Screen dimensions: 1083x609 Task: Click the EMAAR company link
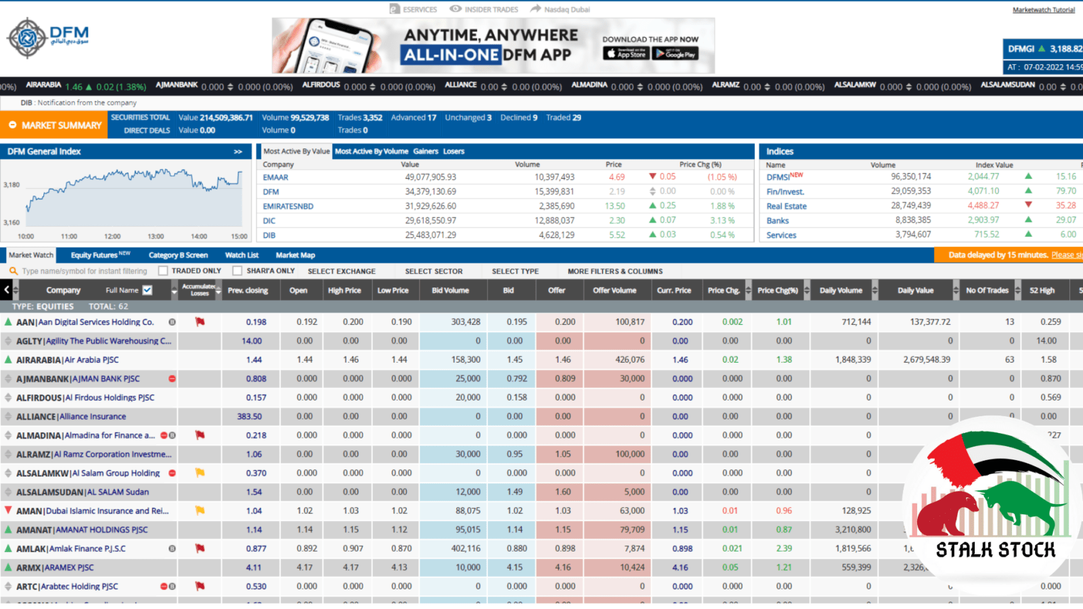275,177
